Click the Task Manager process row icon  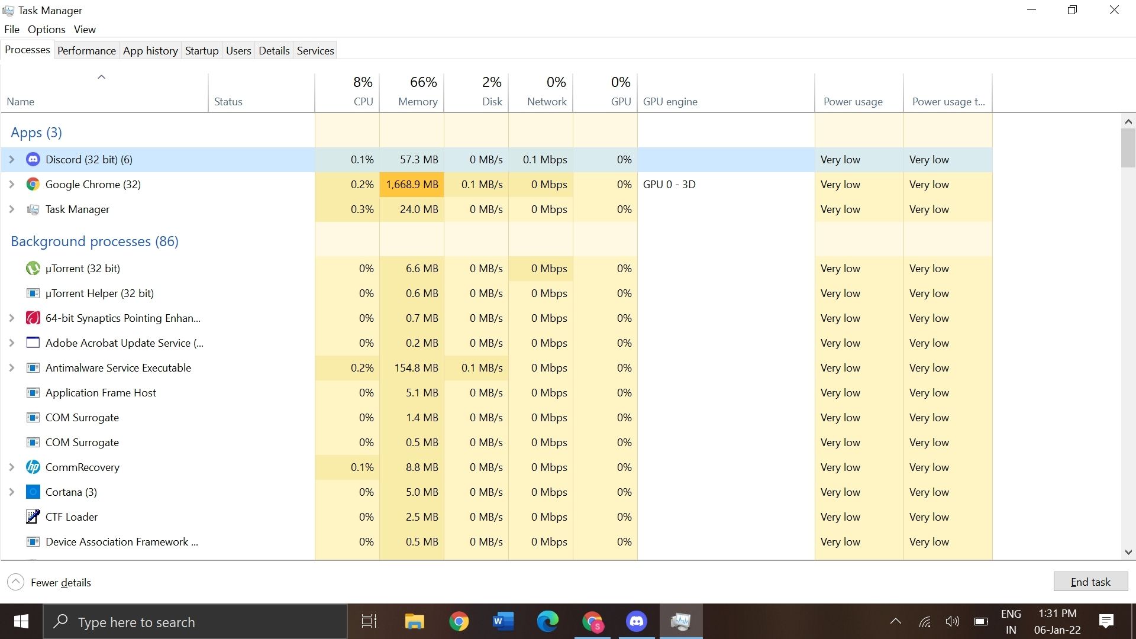click(x=33, y=209)
